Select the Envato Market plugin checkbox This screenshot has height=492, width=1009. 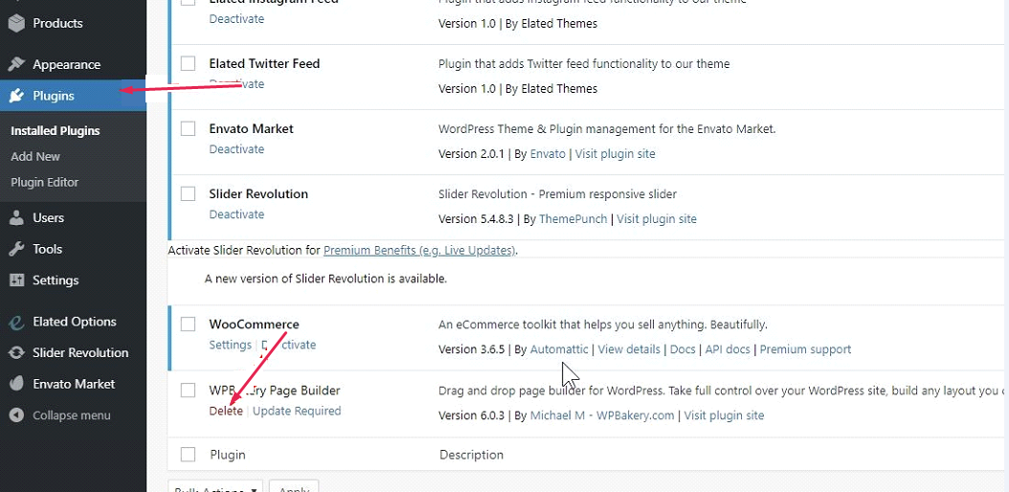189,129
